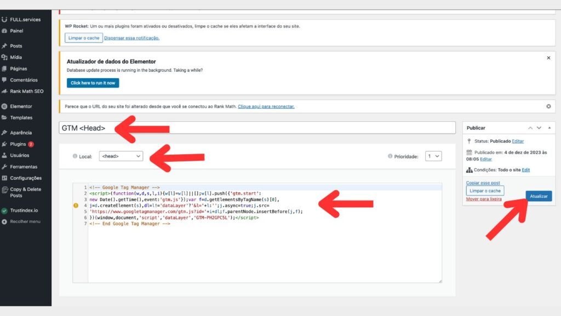
Task: Open the Local <head> dropdown
Action: point(121,156)
